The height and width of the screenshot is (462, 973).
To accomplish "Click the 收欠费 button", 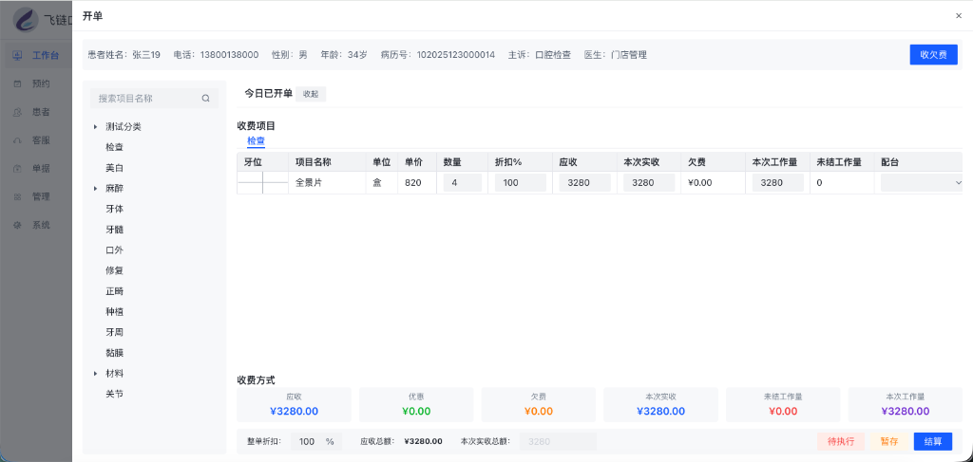I will point(933,54).
